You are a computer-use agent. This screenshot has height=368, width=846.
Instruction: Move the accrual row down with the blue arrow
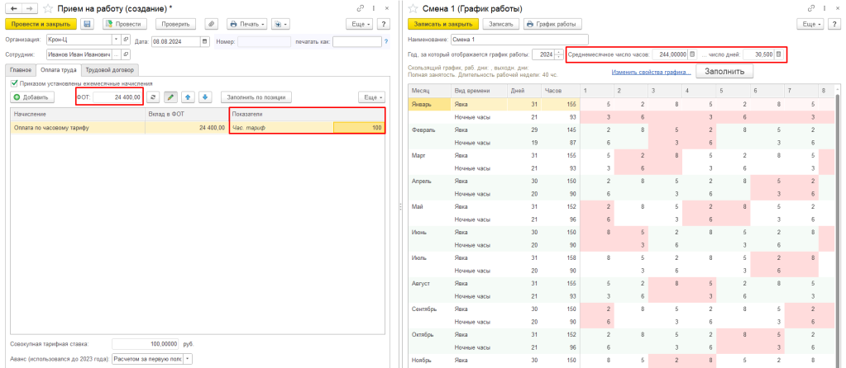pos(206,97)
